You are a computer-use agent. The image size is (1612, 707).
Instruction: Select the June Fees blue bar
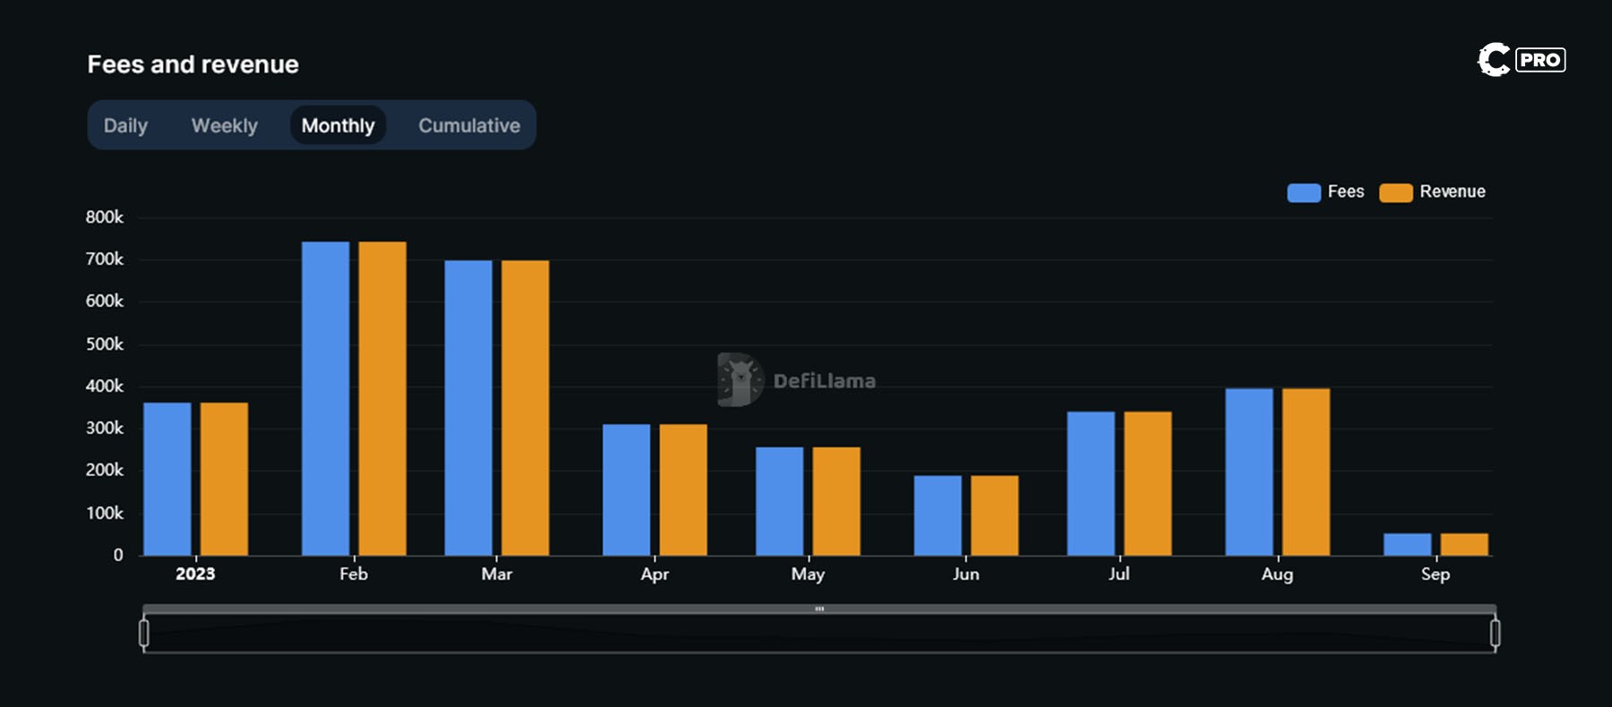coord(937,515)
